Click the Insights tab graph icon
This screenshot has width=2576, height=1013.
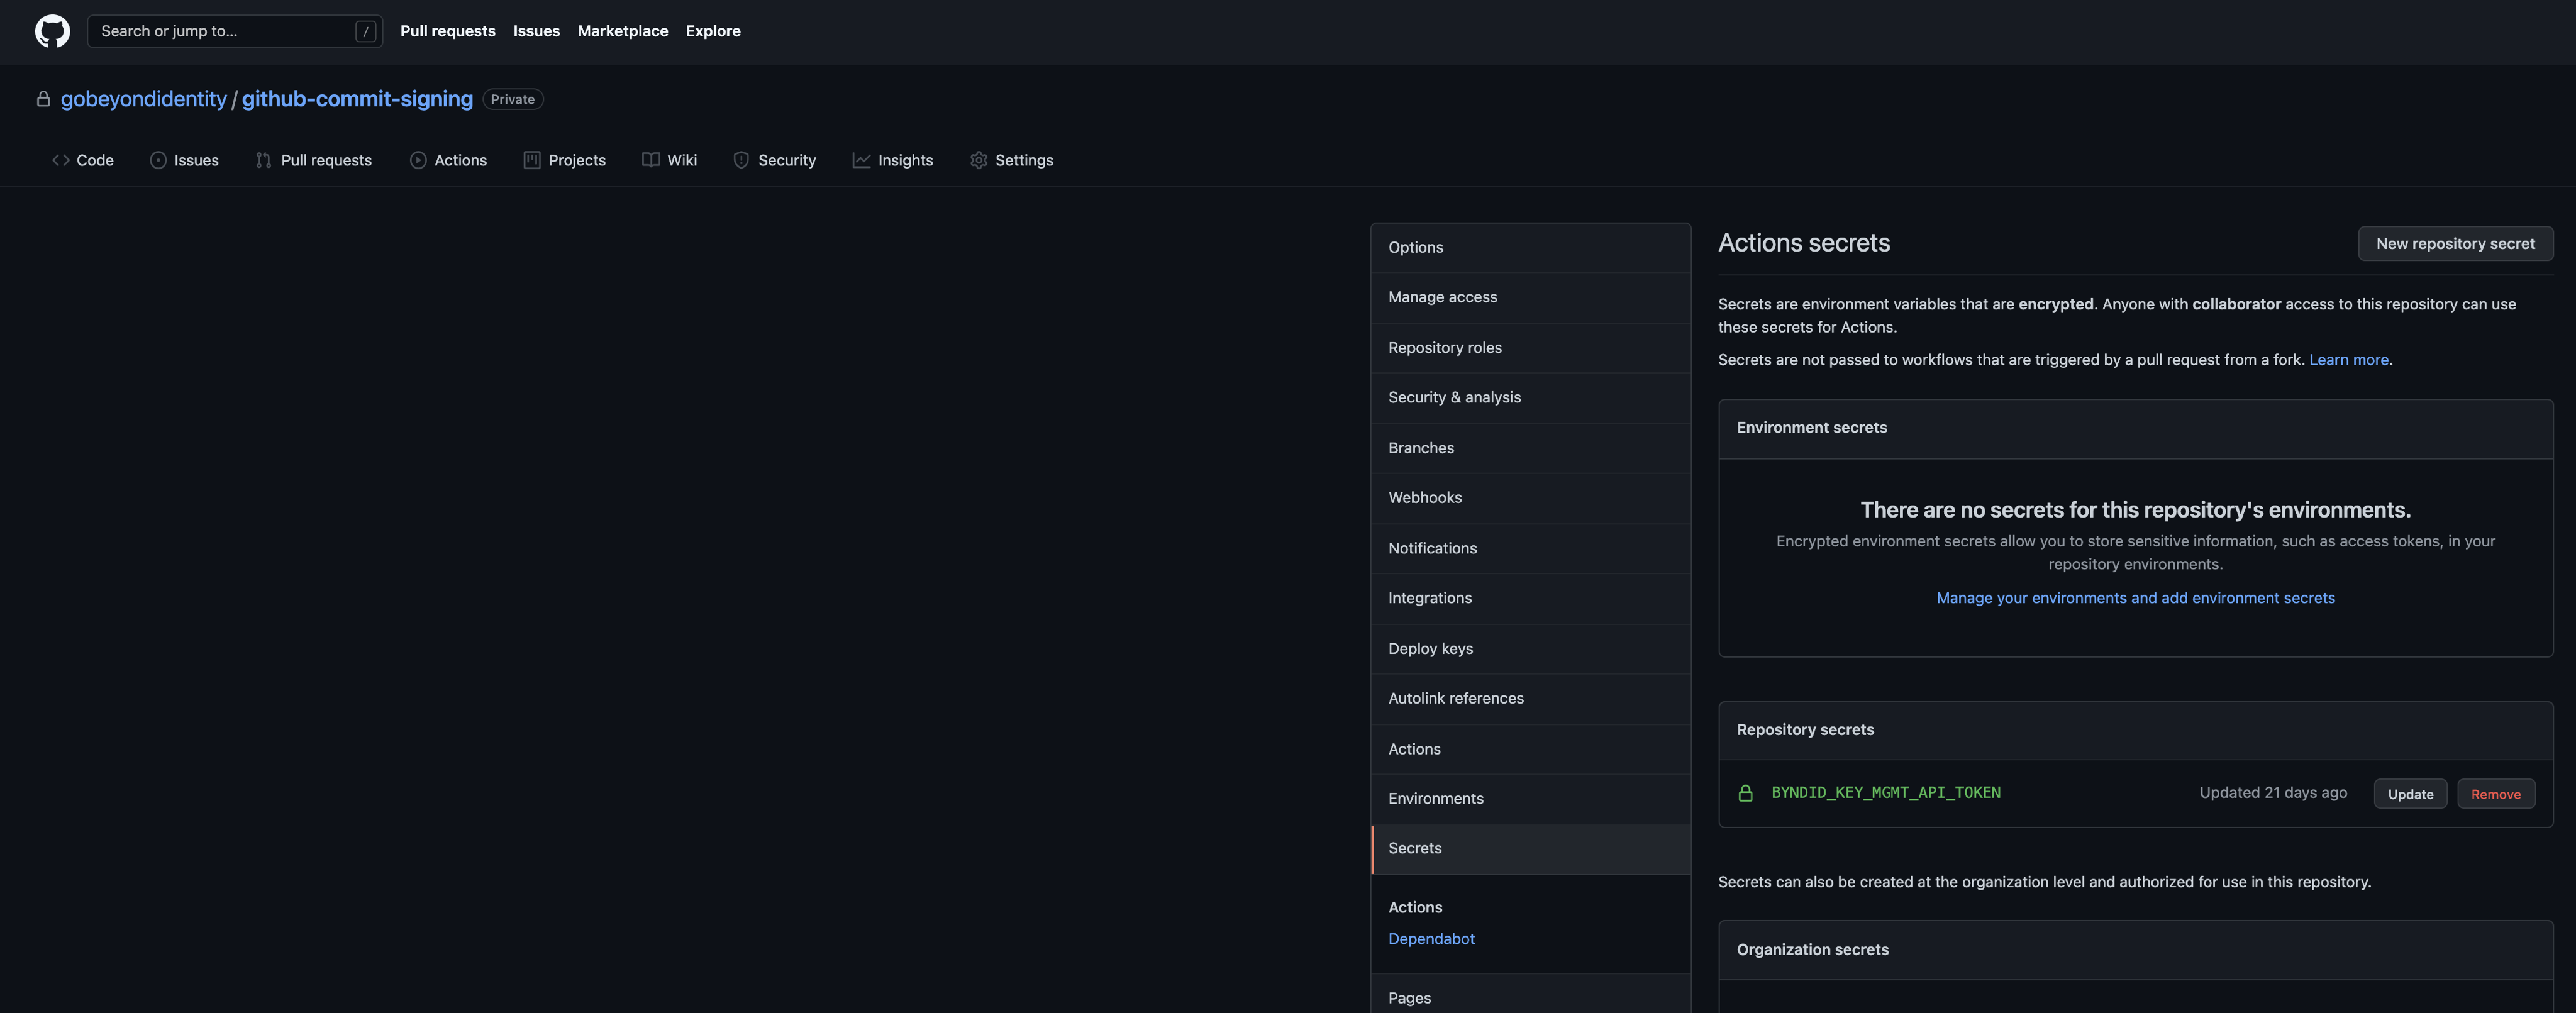[x=861, y=160]
